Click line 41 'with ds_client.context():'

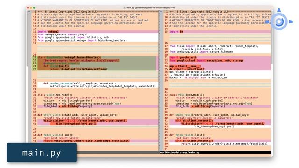194,120
